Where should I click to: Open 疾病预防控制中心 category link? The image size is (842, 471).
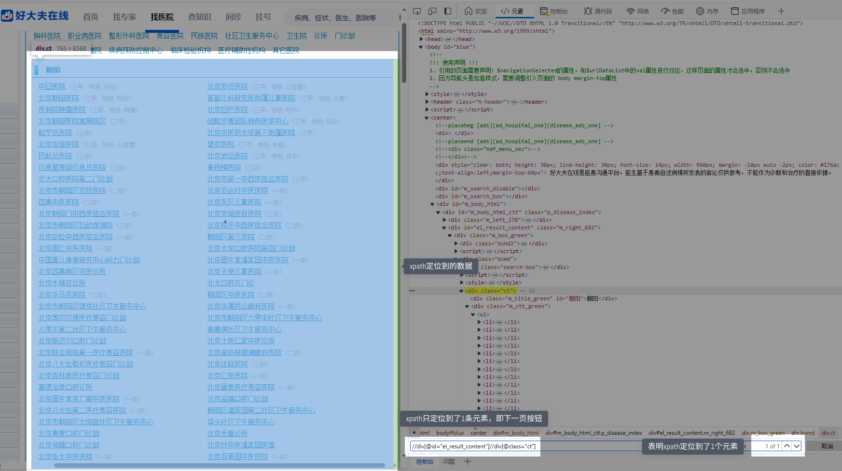tap(136, 50)
